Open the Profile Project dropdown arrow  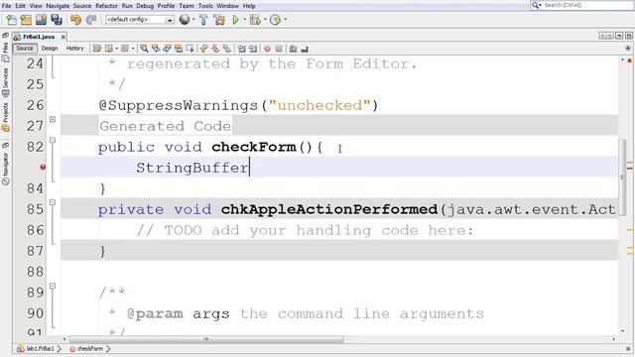(x=286, y=20)
